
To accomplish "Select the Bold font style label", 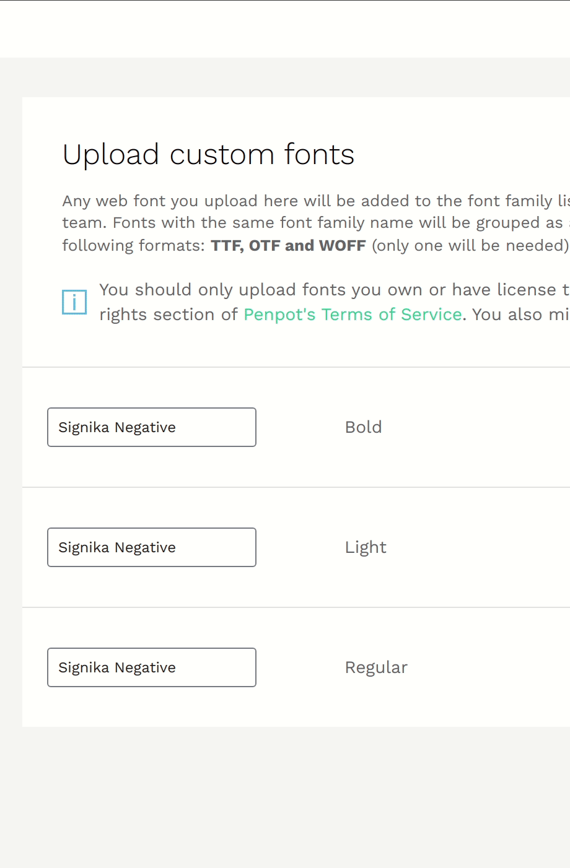I will click(x=363, y=427).
